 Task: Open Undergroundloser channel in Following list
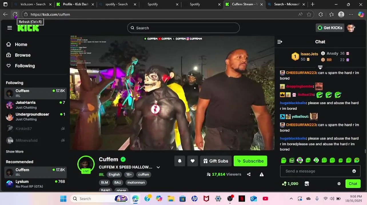click(35, 117)
